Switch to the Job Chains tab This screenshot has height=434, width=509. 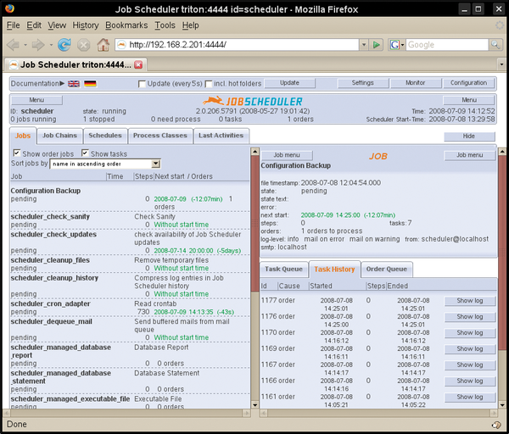click(59, 136)
